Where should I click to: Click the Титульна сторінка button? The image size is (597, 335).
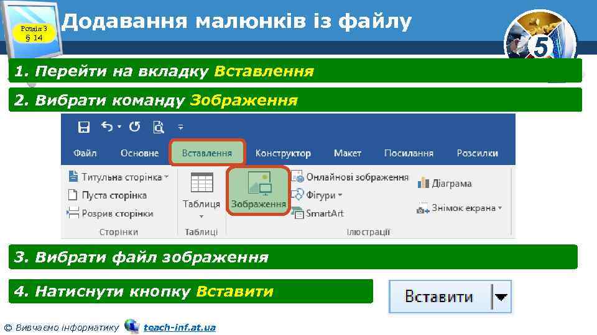(118, 177)
